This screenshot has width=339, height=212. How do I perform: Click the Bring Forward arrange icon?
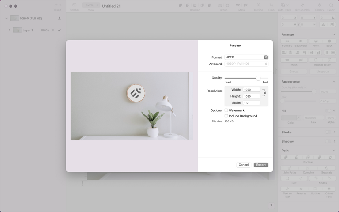pyautogui.click(x=287, y=41)
